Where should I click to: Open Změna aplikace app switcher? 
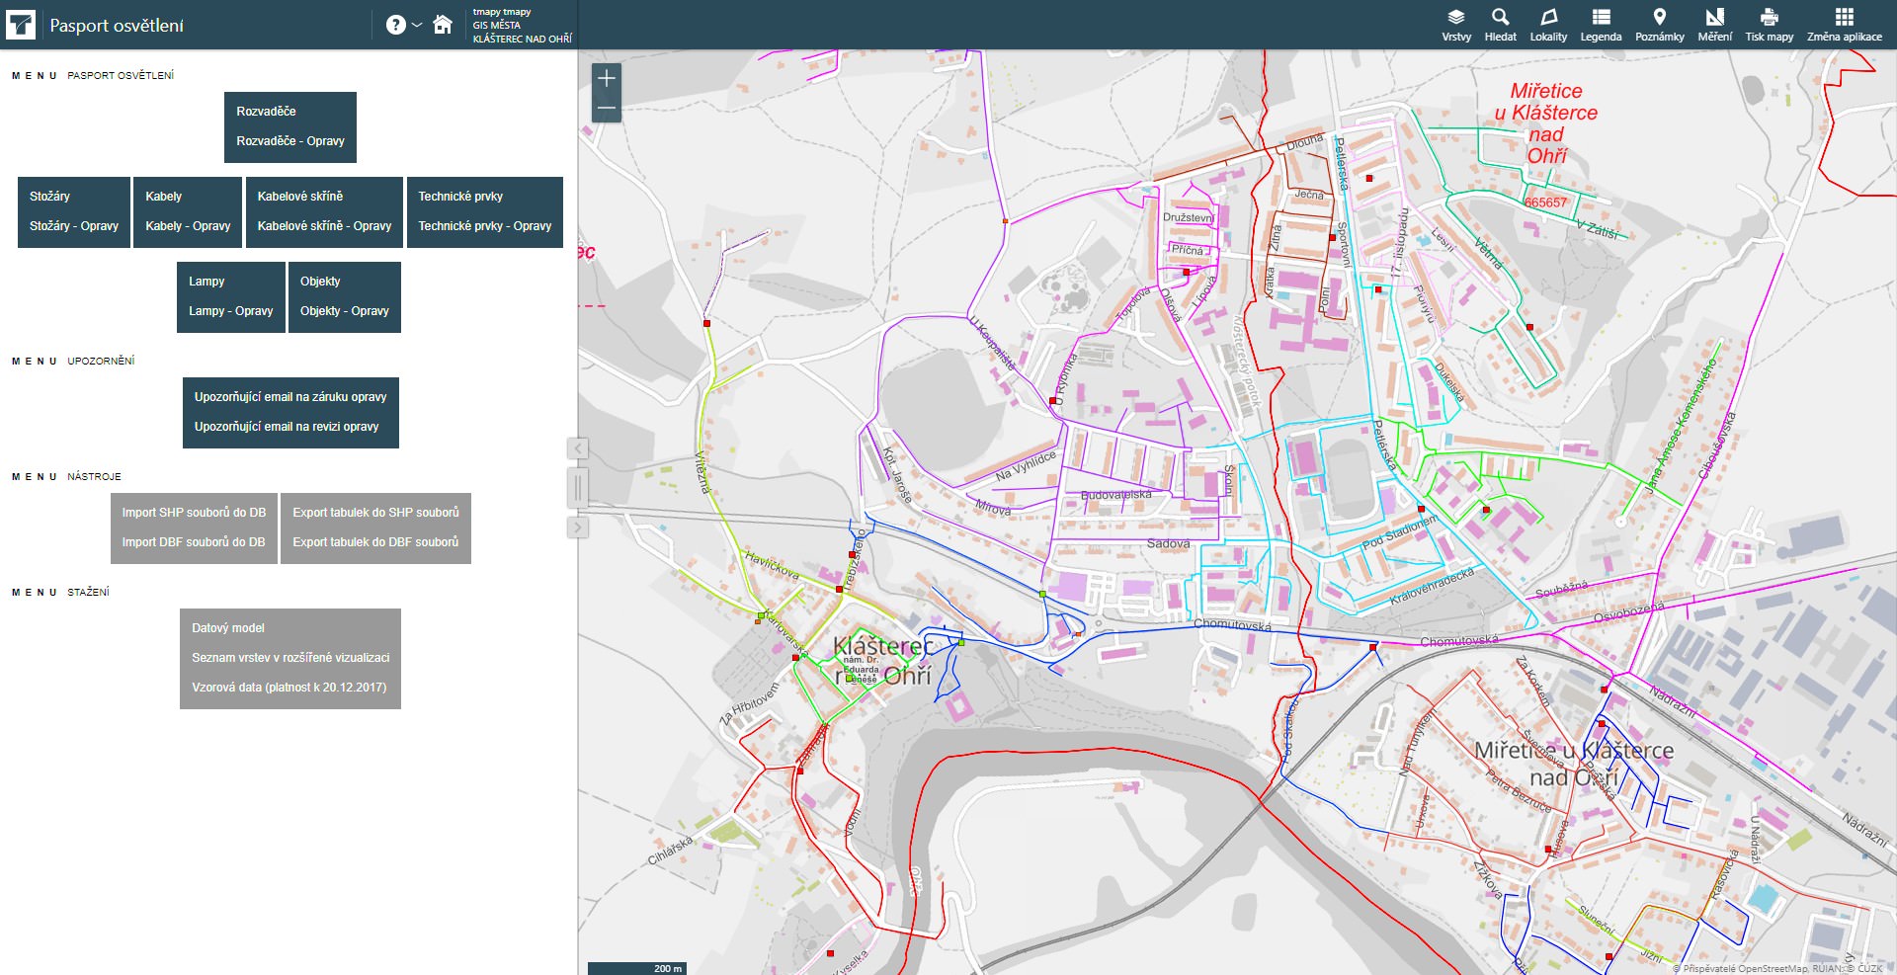(x=1844, y=25)
